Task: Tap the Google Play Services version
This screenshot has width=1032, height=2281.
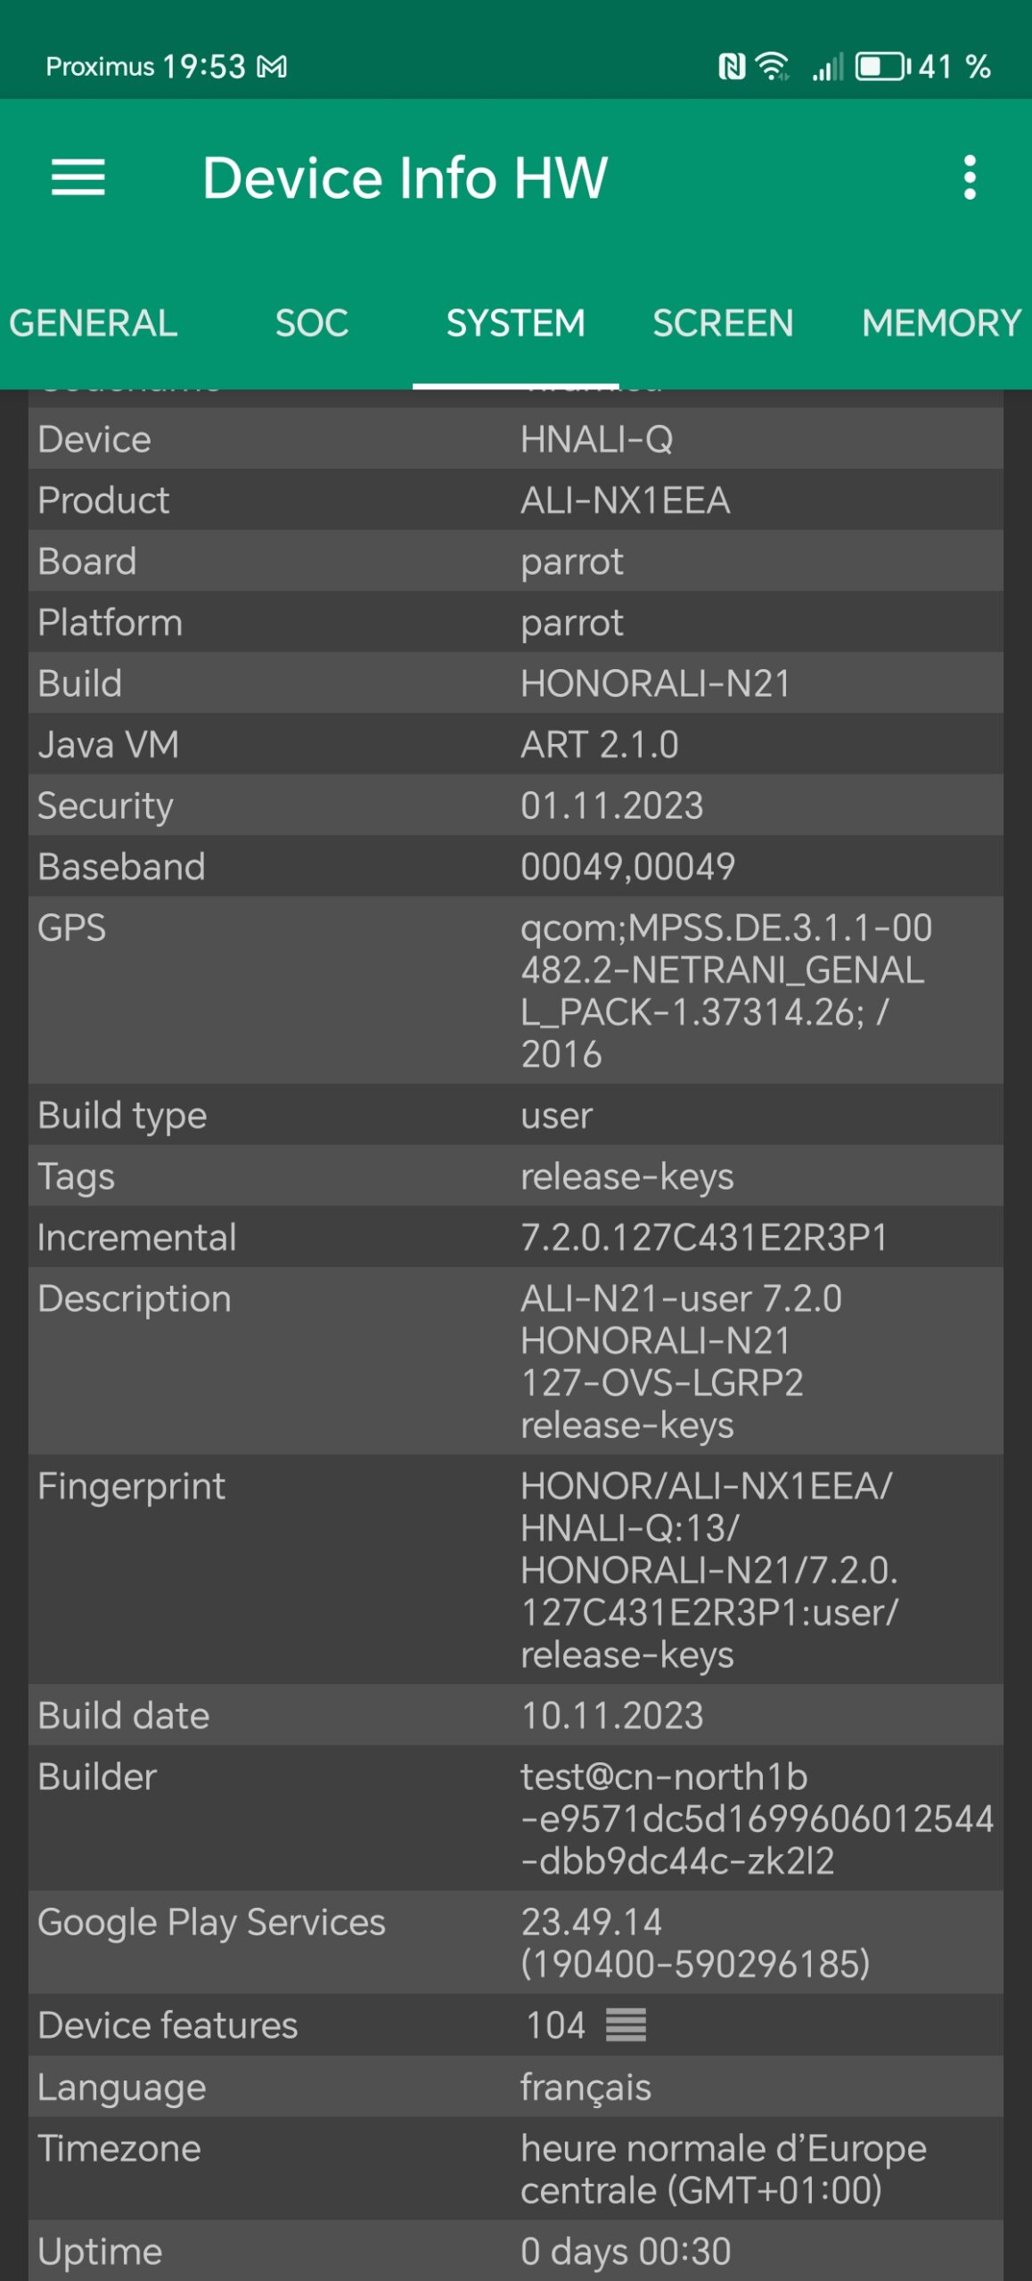Action: pos(695,1942)
